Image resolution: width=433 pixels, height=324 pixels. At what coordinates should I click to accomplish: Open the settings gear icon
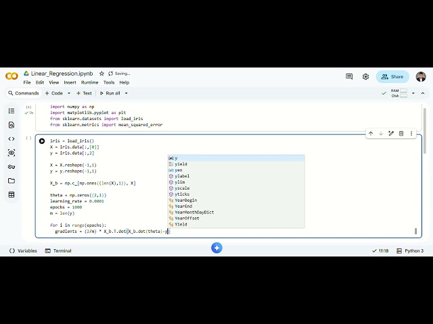click(365, 76)
